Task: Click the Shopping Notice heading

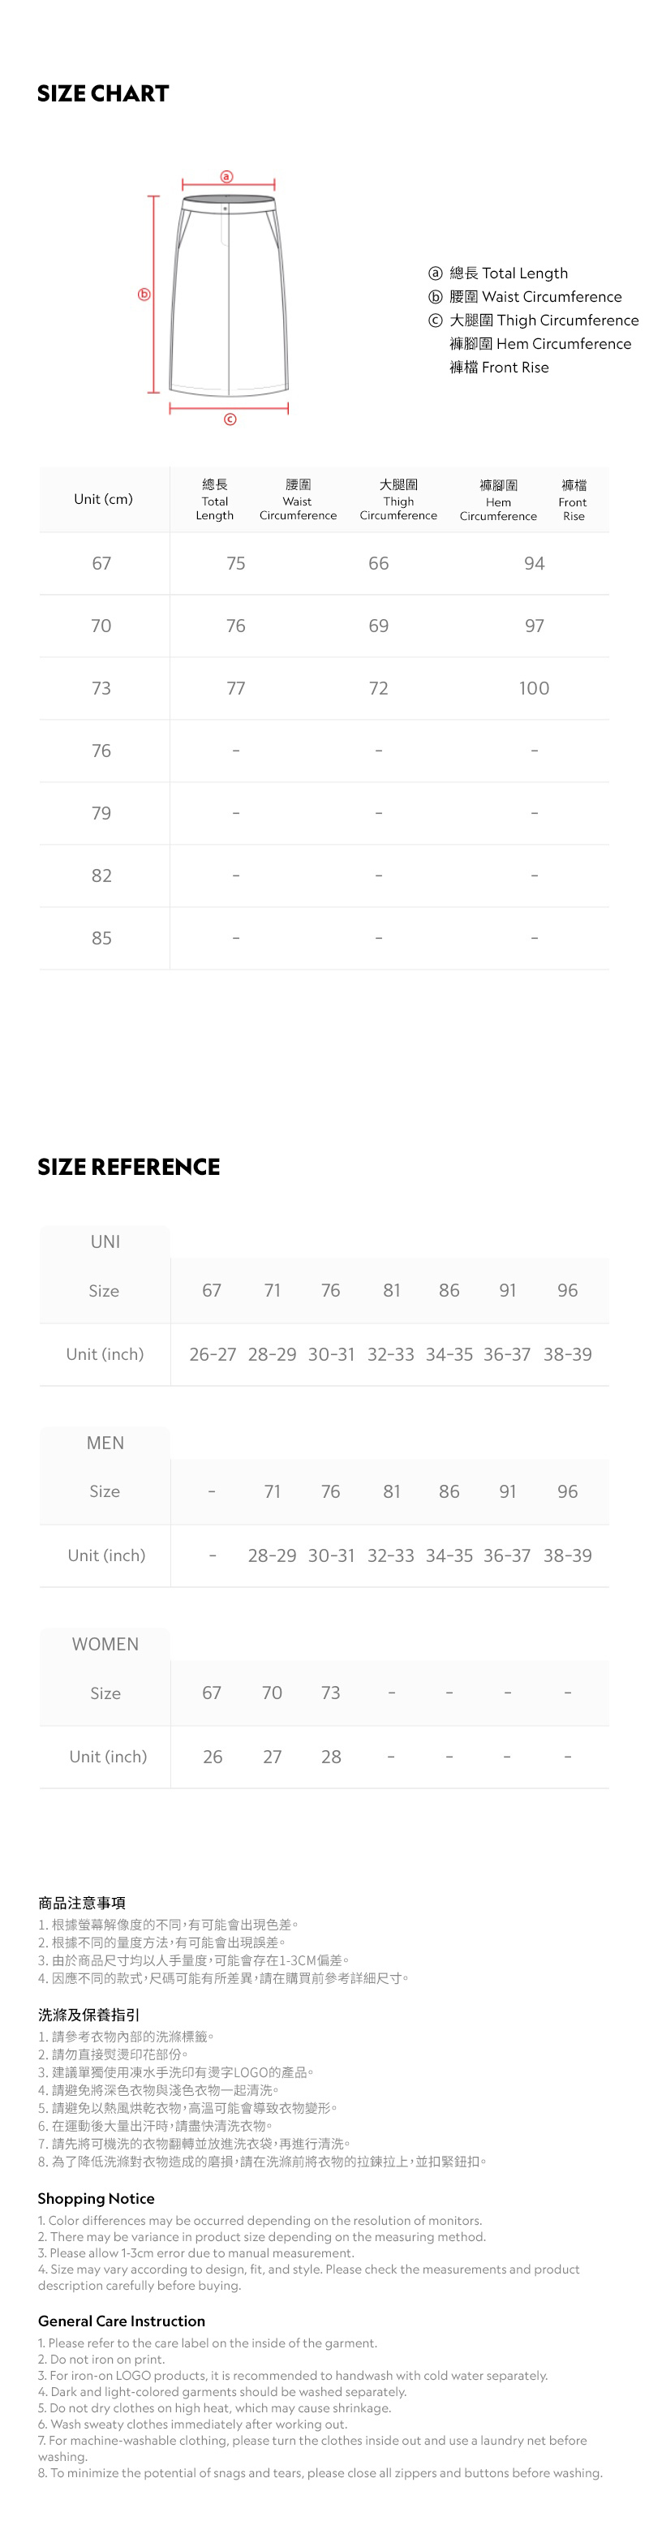Action: point(97,2199)
